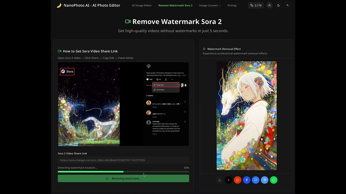
Task: Go to the AI Image Editor page
Action: point(142,5)
